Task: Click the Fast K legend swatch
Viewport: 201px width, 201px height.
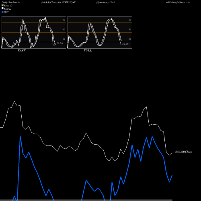Action: coord(2,8)
